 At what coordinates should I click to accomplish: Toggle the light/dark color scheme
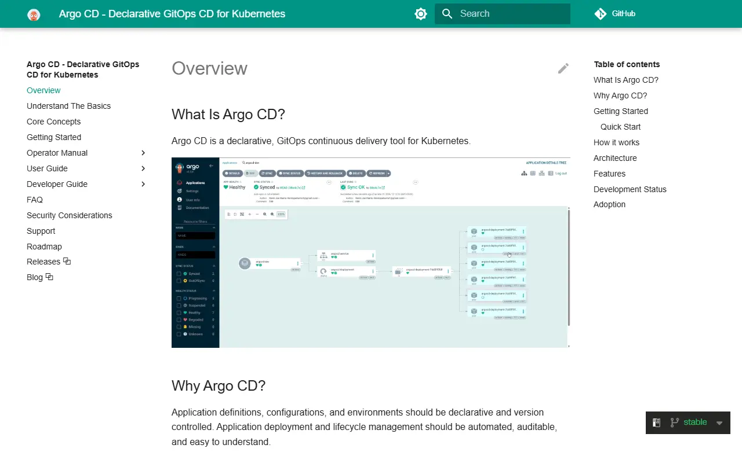[421, 14]
